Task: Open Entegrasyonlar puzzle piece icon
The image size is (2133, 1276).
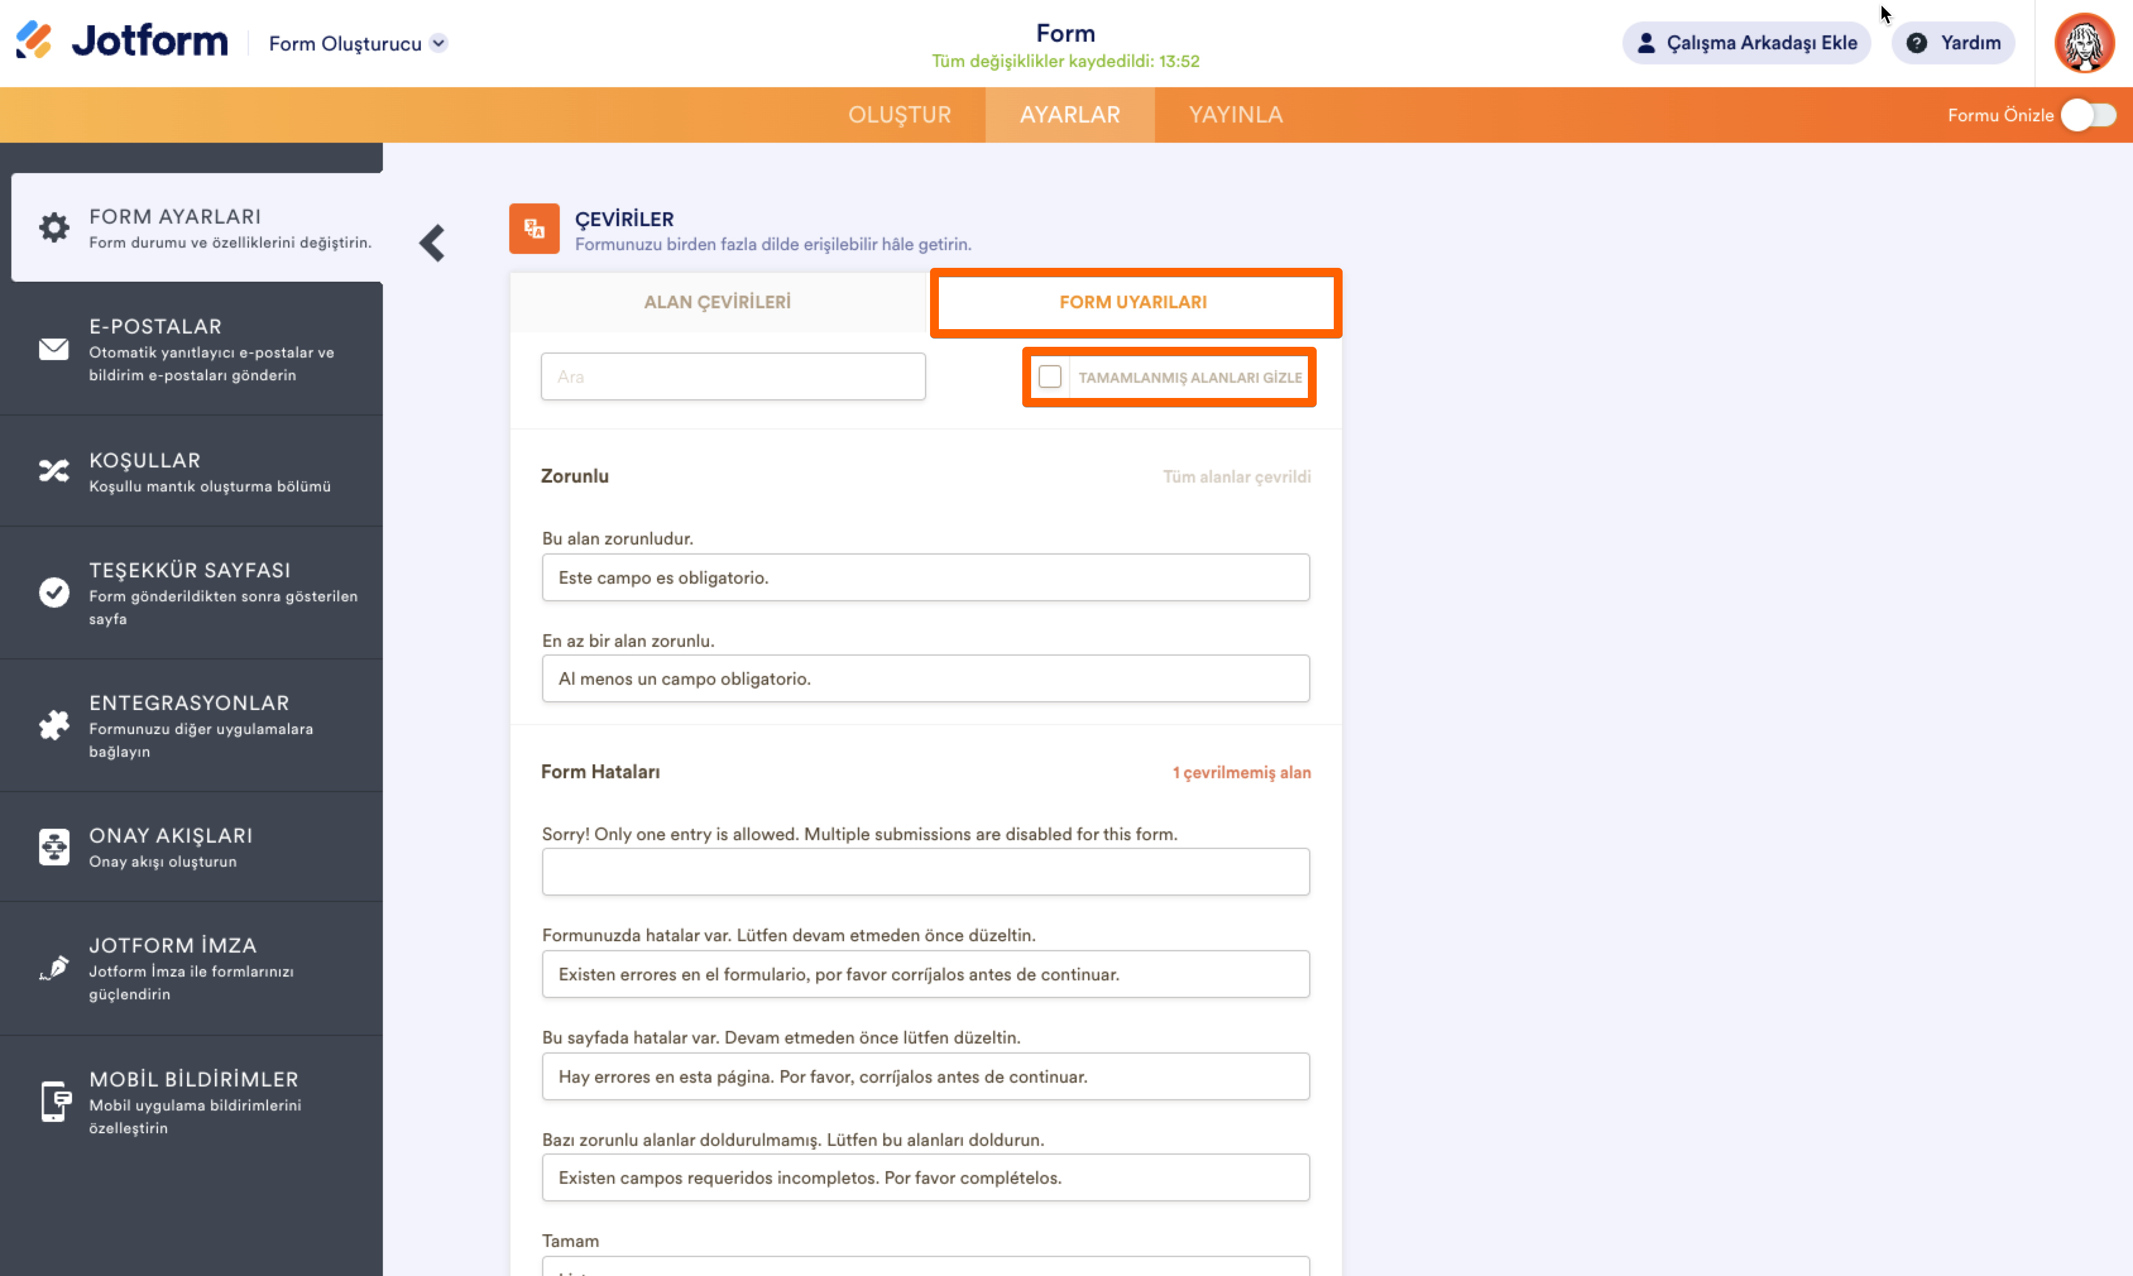Action: coord(53,726)
